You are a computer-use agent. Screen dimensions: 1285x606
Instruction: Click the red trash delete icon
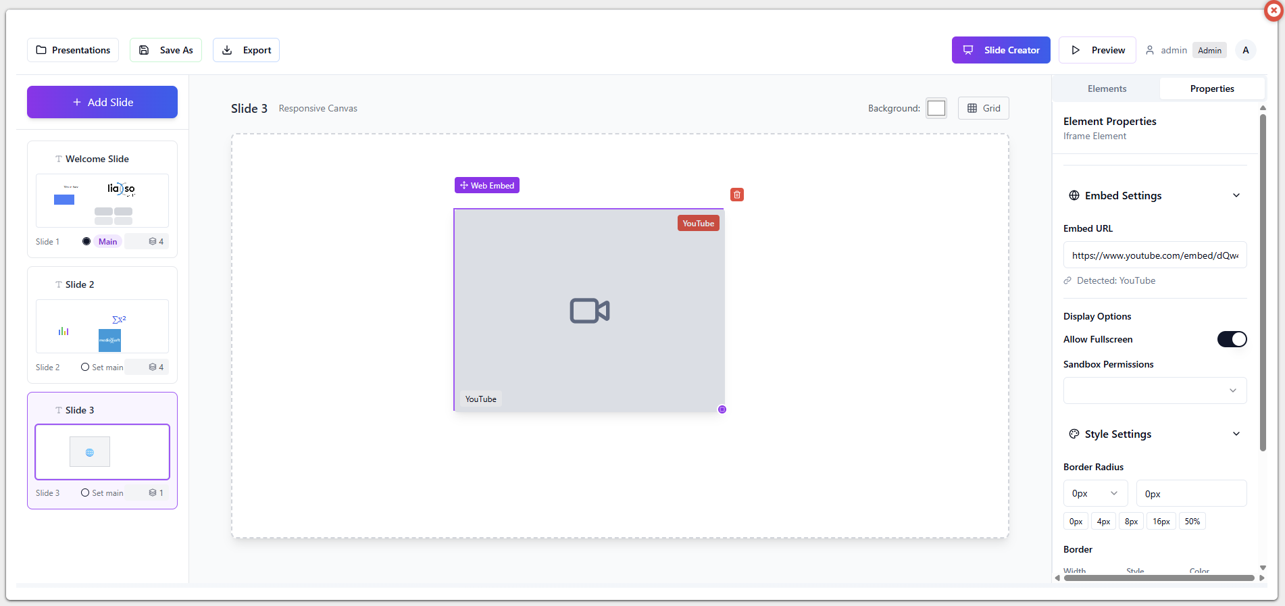point(737,195)
